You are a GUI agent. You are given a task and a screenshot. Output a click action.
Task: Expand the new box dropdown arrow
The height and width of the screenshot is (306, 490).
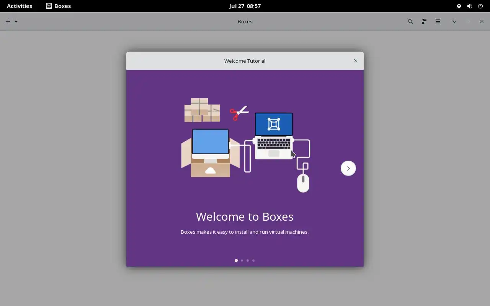pyautogui.click(x=16, y=21)
